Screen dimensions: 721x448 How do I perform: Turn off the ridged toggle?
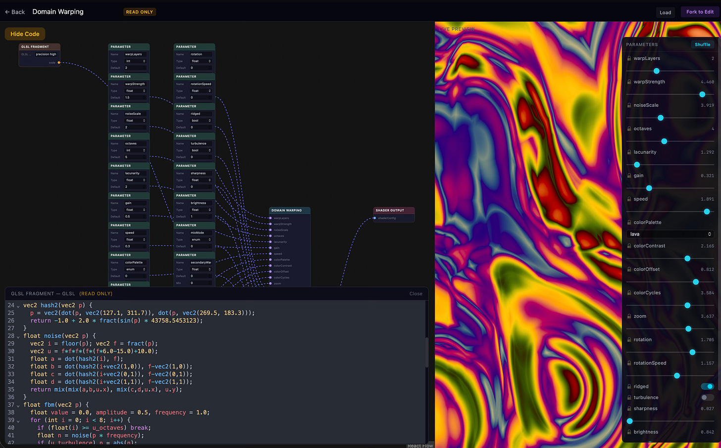(x=707, y=386)
